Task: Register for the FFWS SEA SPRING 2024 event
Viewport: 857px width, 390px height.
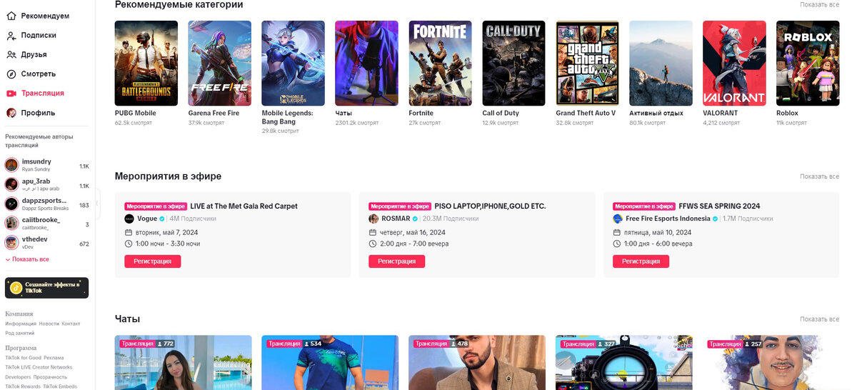Action: (x=641, y=261)
